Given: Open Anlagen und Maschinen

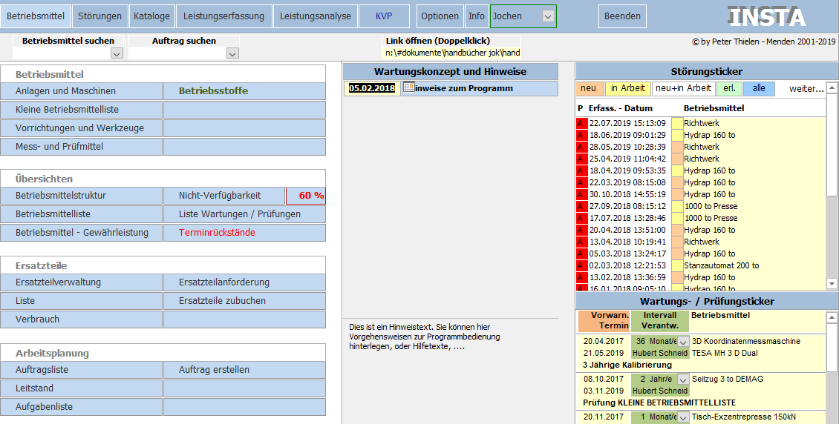Looking at the screenshot, I should coord(82,91).
